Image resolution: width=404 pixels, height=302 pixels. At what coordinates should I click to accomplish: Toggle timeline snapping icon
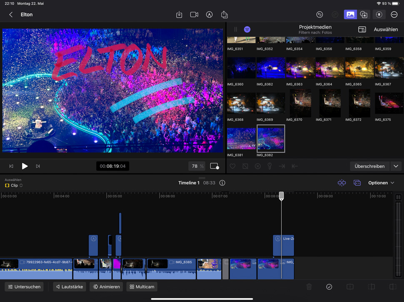coord(342,183)
